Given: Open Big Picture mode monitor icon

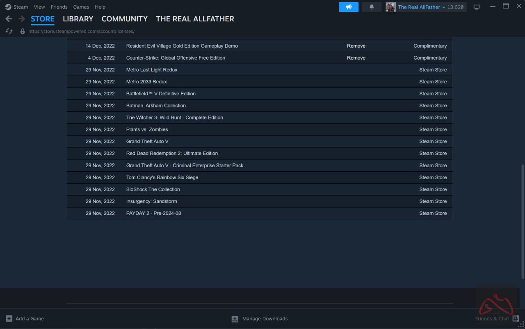Looking at the screenshot, I should tap(477, 7).
